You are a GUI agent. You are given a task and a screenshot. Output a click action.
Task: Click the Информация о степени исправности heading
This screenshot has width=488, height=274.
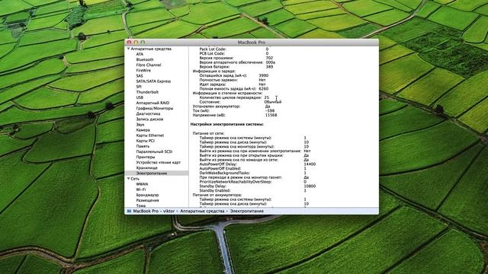[227, 93]
